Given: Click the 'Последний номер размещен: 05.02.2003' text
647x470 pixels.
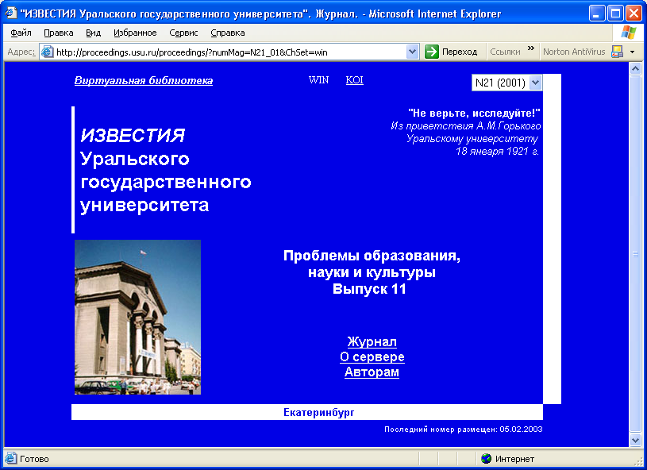Looking at the screenshot, I should tap(464, 430).
